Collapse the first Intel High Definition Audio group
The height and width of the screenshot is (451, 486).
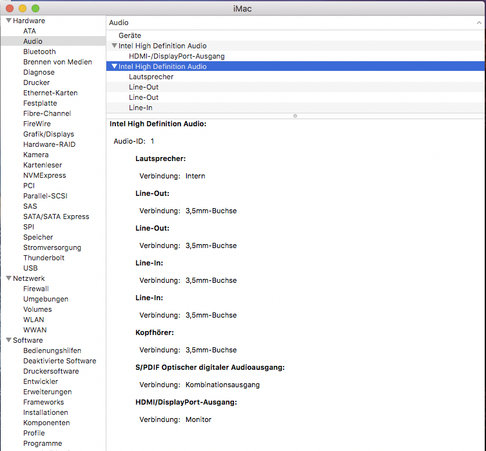pos(114,46)
